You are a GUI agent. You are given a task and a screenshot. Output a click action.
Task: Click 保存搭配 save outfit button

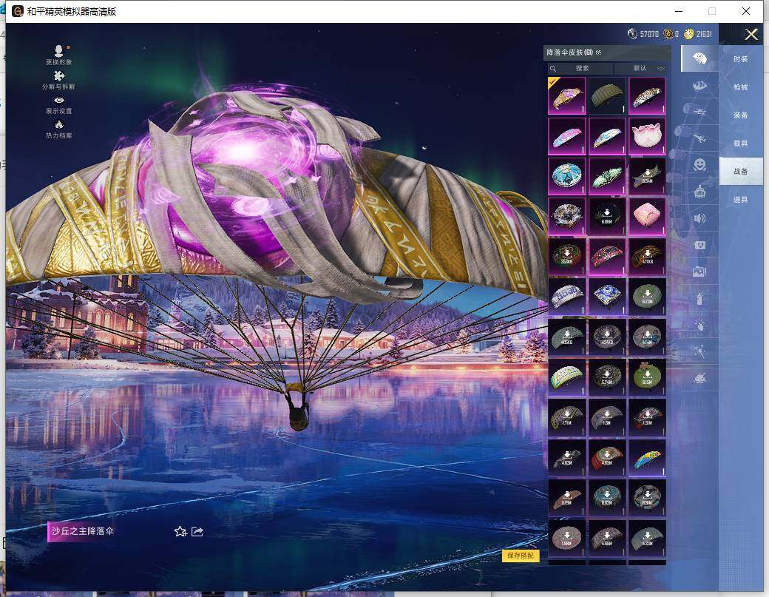pyautogui.click(x=521, y=556)
